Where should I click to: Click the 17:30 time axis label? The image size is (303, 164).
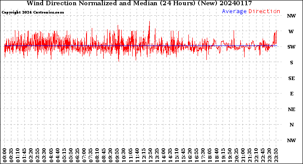203,155
